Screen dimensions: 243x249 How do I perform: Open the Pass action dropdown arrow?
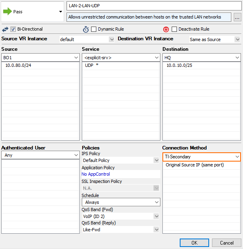[x=60, y=12]
